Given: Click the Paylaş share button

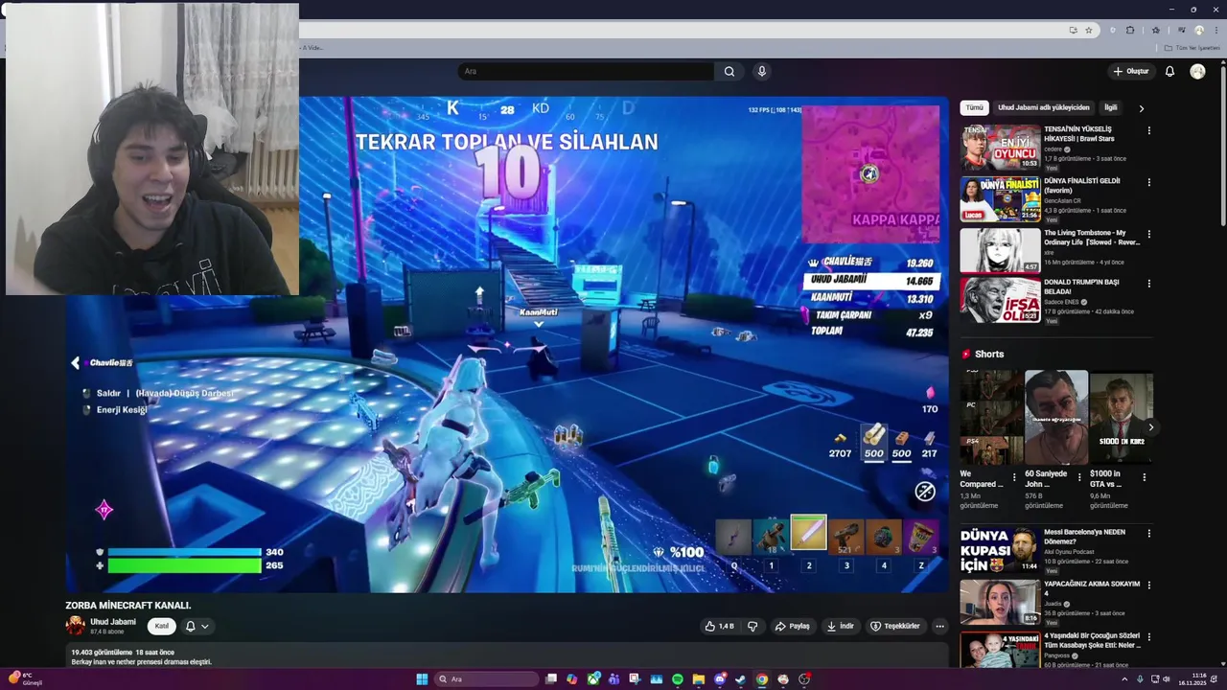Looking at the screenshot, I should click(x=793, y=626).
